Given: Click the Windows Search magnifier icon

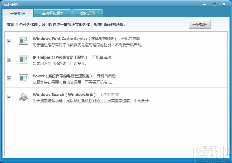Looking at the screenshot, I should pos(23,97).
